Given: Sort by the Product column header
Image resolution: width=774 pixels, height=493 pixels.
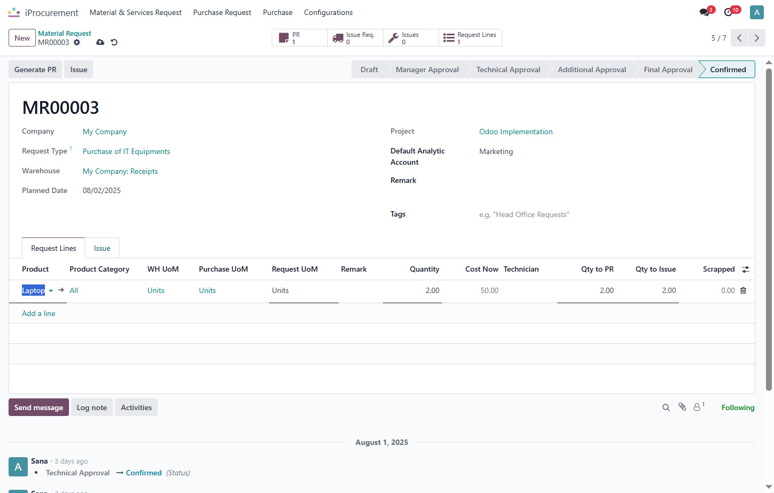Looking at the screenshot, I should [x=35, y=269].
